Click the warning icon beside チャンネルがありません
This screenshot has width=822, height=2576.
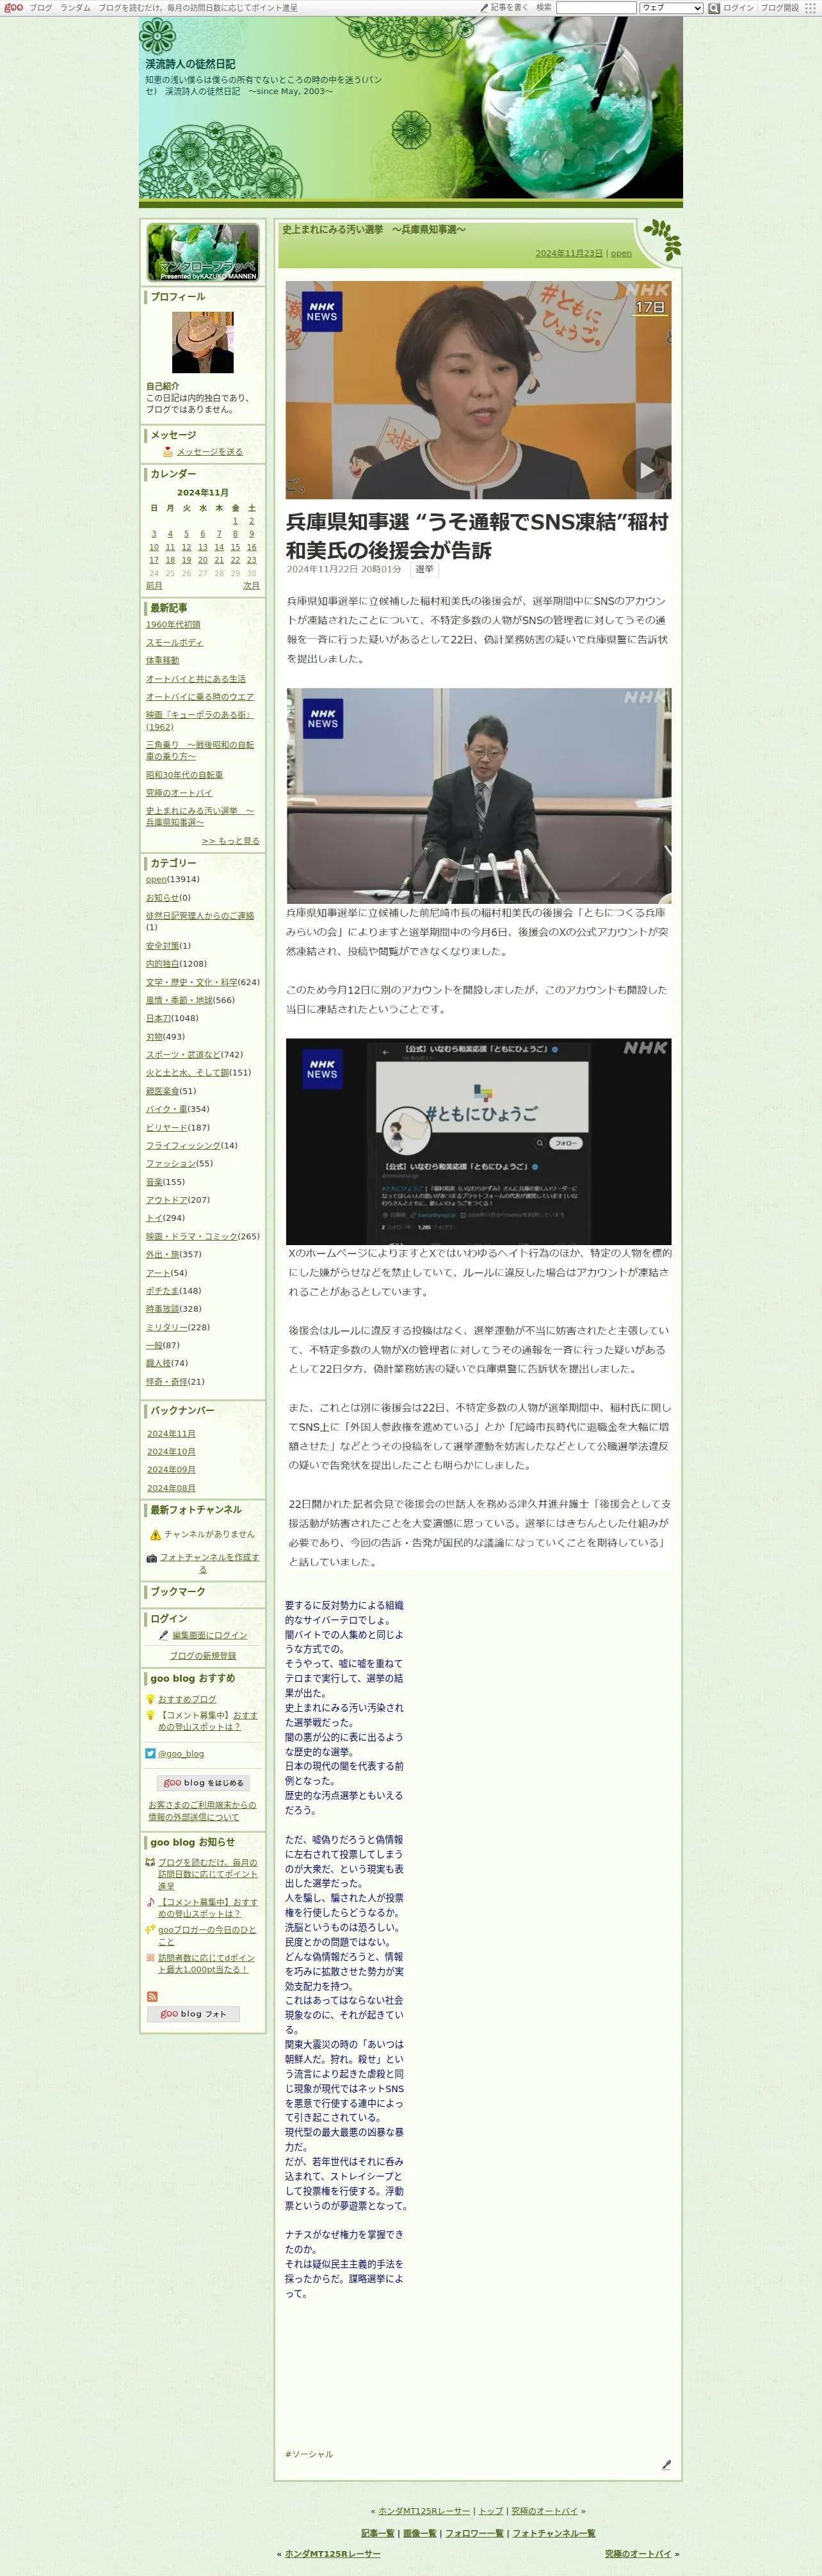155,1535
